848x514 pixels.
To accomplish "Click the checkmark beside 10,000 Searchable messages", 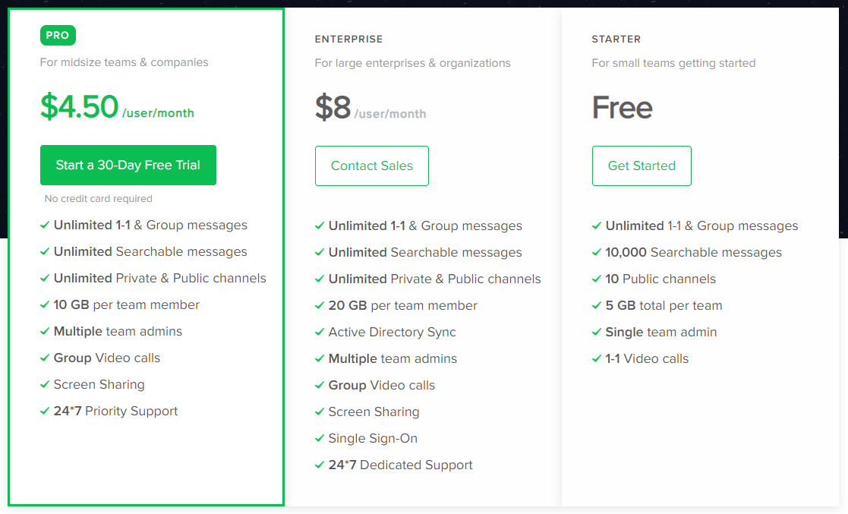I will tap(597, 253).
